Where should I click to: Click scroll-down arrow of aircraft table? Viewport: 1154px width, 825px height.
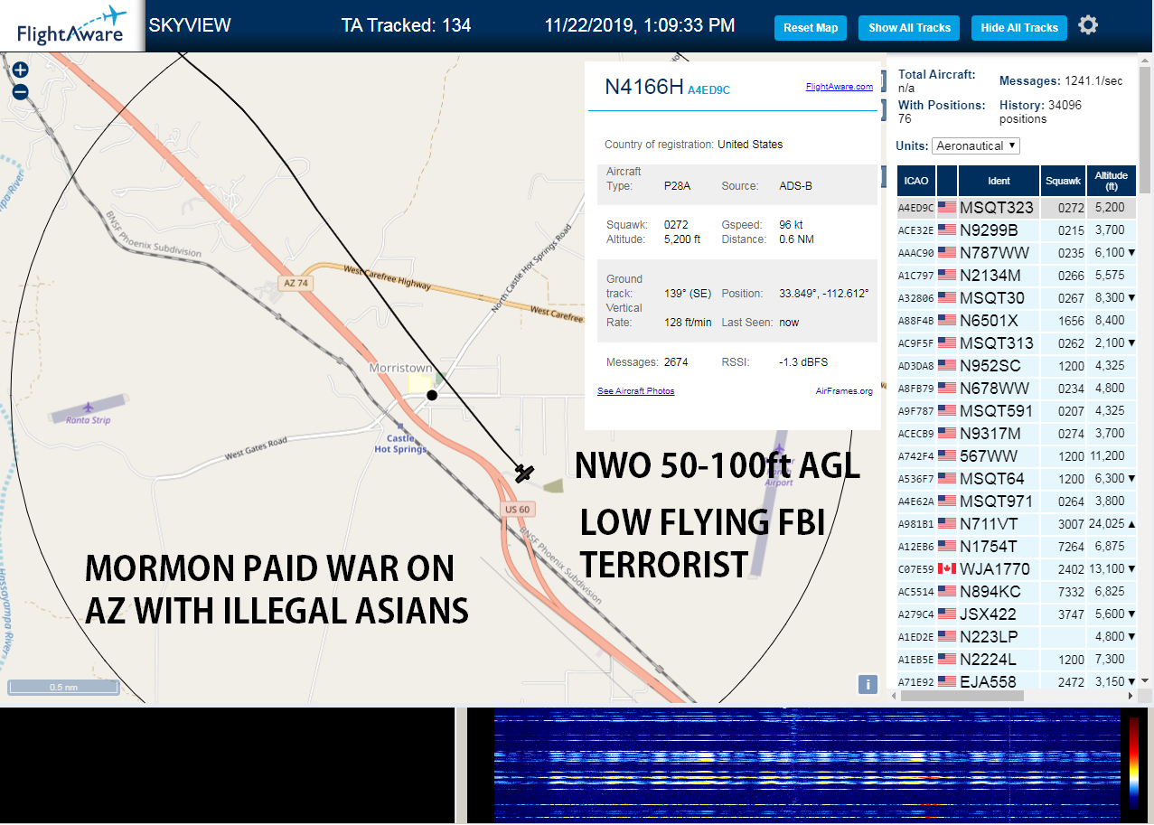(x=1145, y=681)
